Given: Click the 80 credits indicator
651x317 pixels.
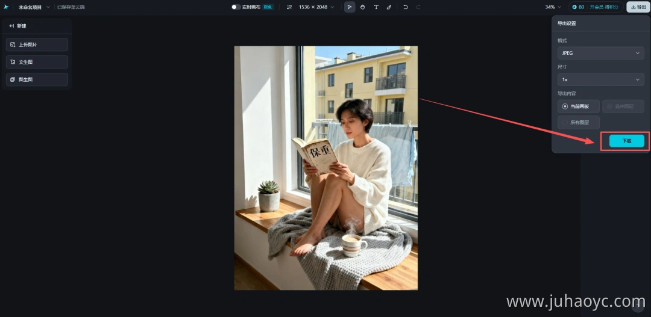Looking at the screenshot, I should point(578,7).
